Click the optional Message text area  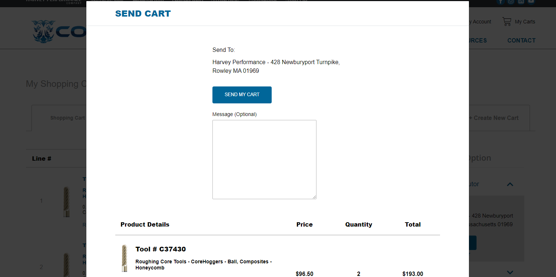coord(264,159)
